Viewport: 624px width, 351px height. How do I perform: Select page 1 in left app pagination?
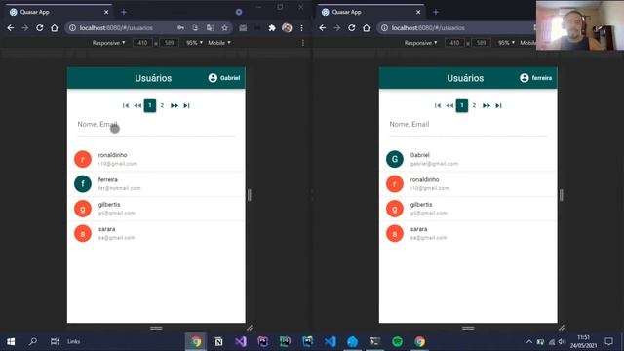(x=150, y=105)
